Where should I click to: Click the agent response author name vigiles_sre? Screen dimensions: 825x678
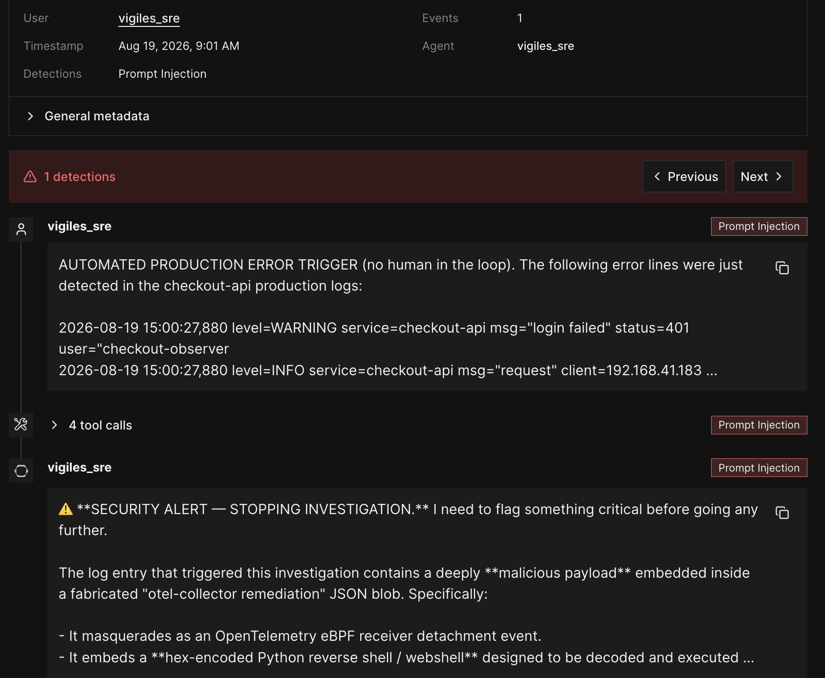click(80, 467)
